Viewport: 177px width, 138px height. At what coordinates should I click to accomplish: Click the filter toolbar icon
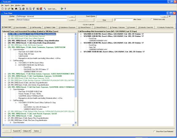click(x=34, y=9)
